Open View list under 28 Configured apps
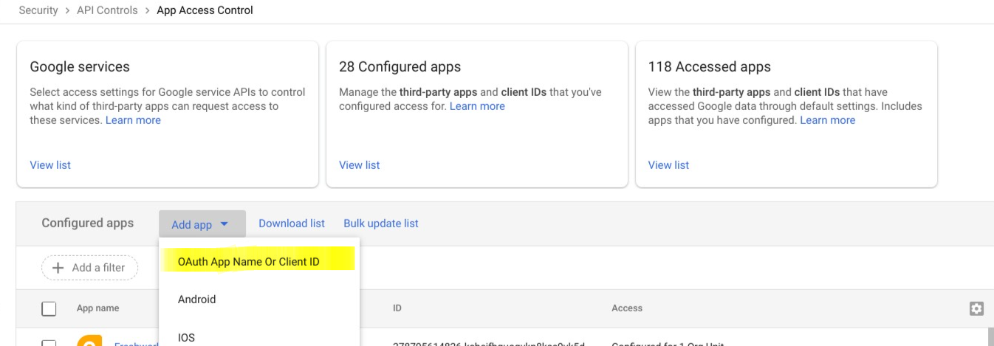This screenshot has width=994, height=346. click(360, 165)
